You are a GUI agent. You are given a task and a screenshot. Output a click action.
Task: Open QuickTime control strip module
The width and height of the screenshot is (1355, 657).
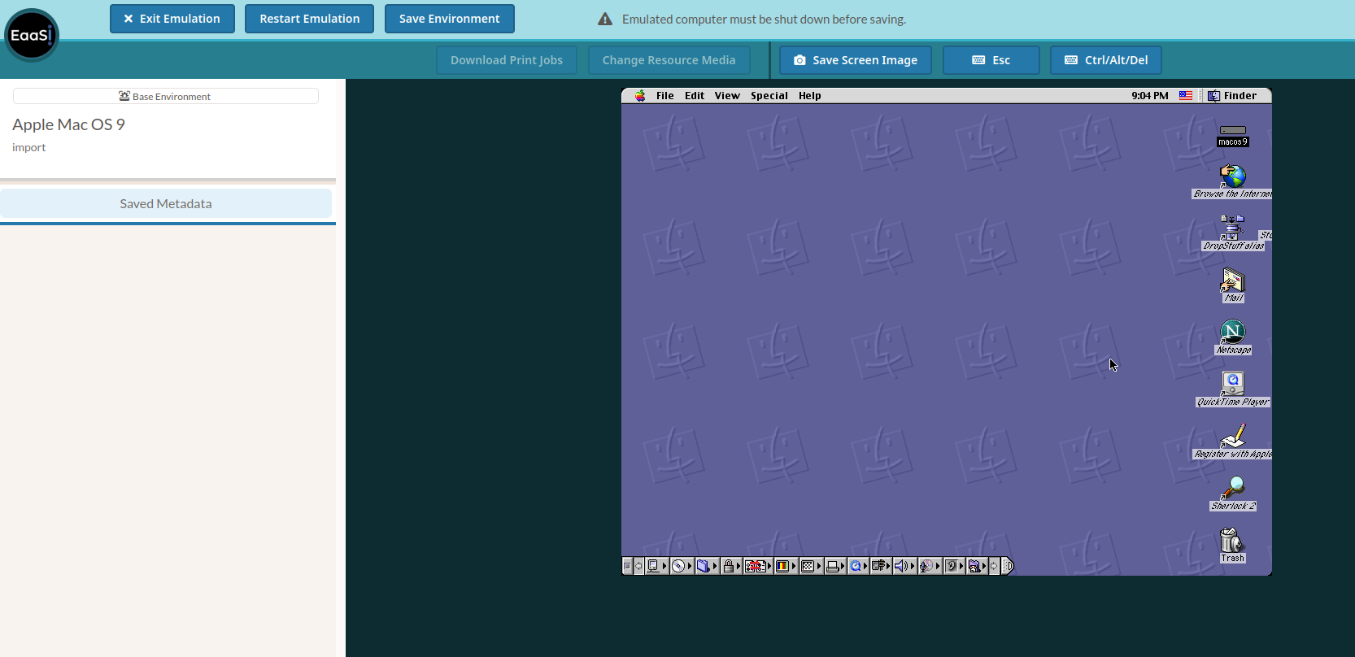[858, 566]
